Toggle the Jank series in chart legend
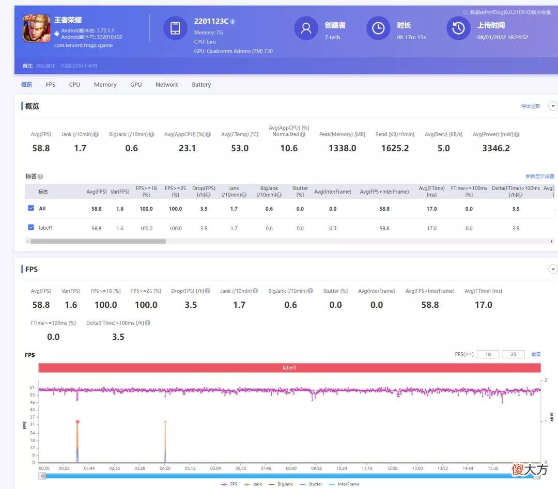 point(253,484)
